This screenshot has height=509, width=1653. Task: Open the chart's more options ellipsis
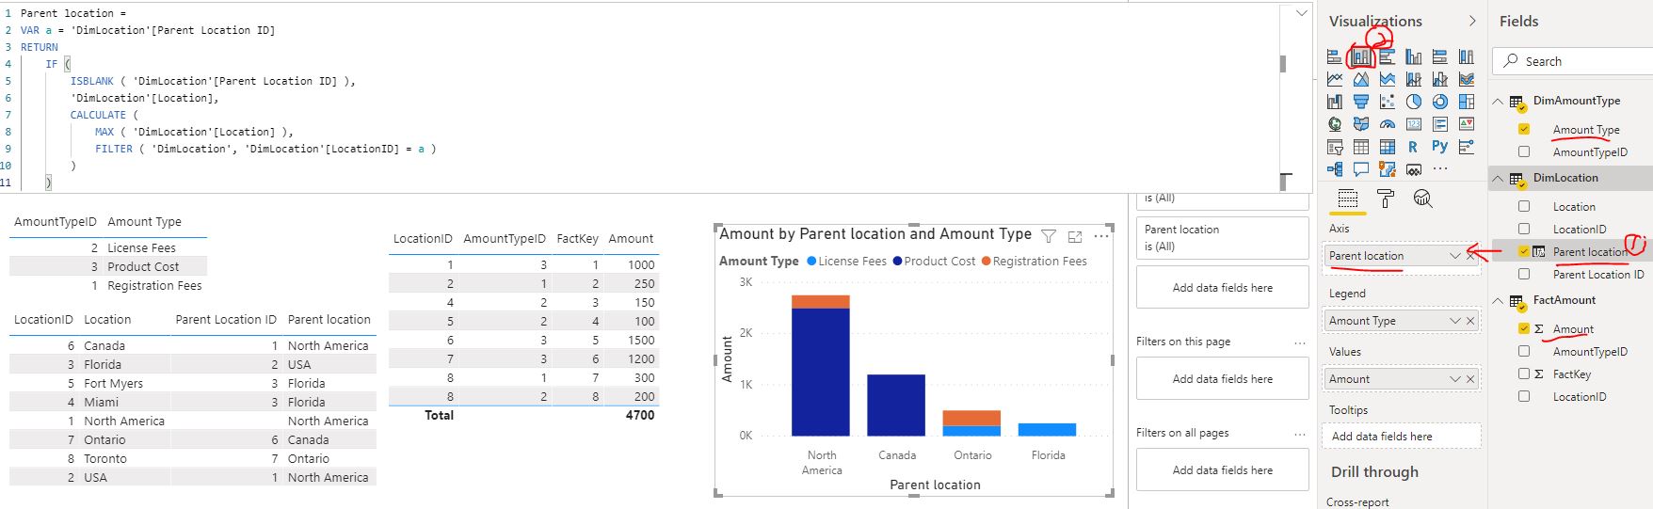[x=1101, y=235]
